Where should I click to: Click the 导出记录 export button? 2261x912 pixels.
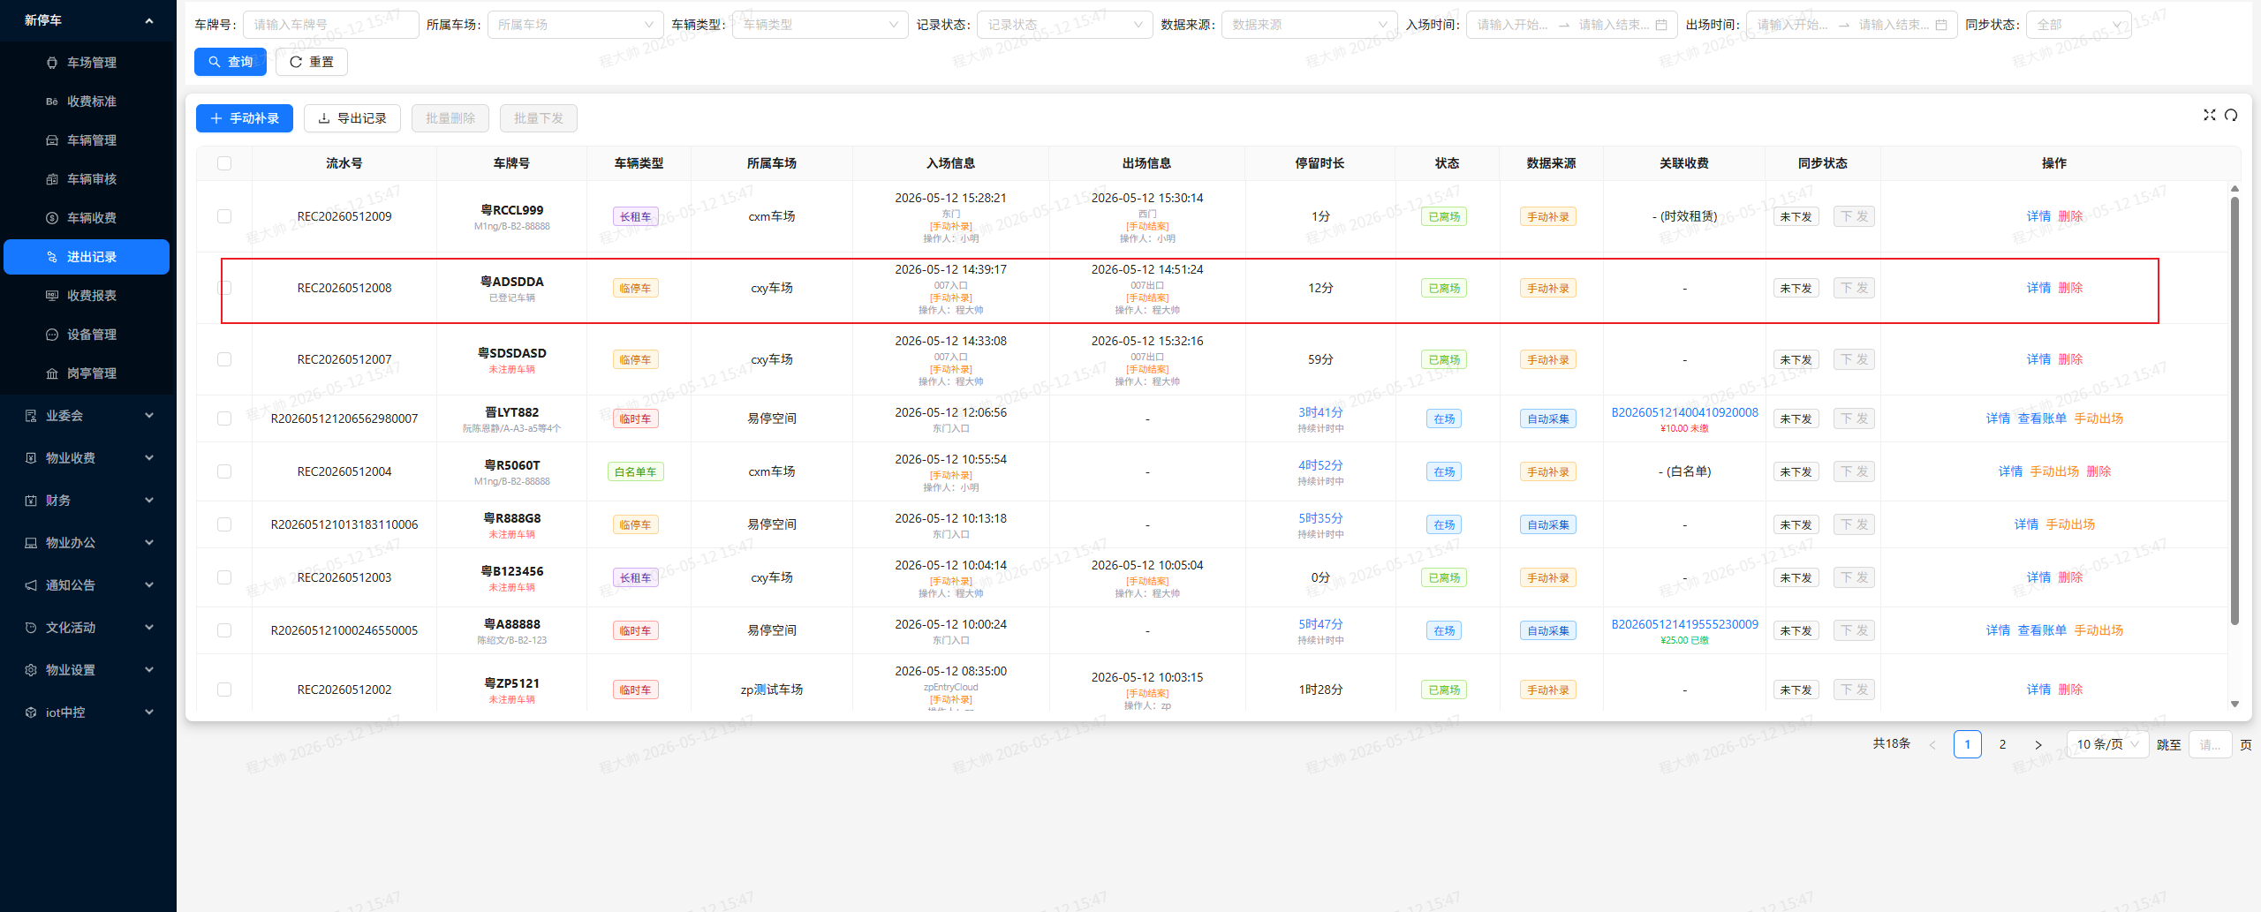[352, 118]
